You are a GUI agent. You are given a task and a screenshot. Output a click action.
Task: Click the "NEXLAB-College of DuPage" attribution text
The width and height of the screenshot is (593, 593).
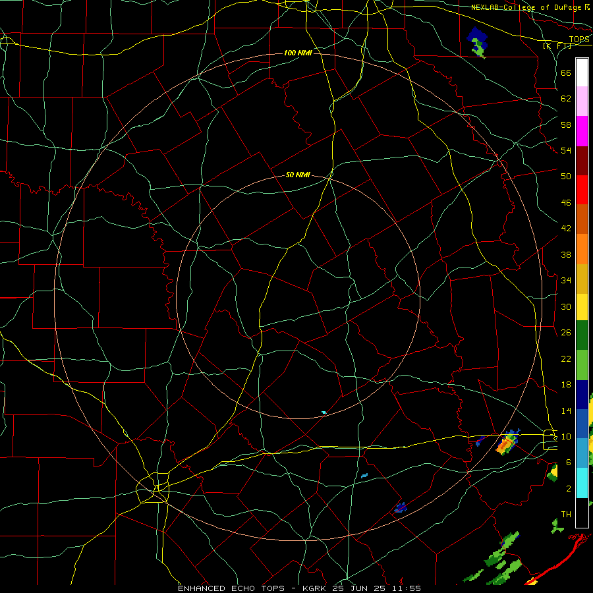526,7
